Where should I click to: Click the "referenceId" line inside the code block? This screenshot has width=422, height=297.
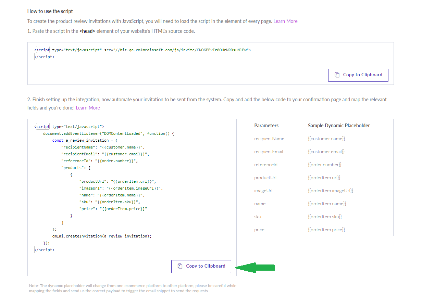pos(99,161)
